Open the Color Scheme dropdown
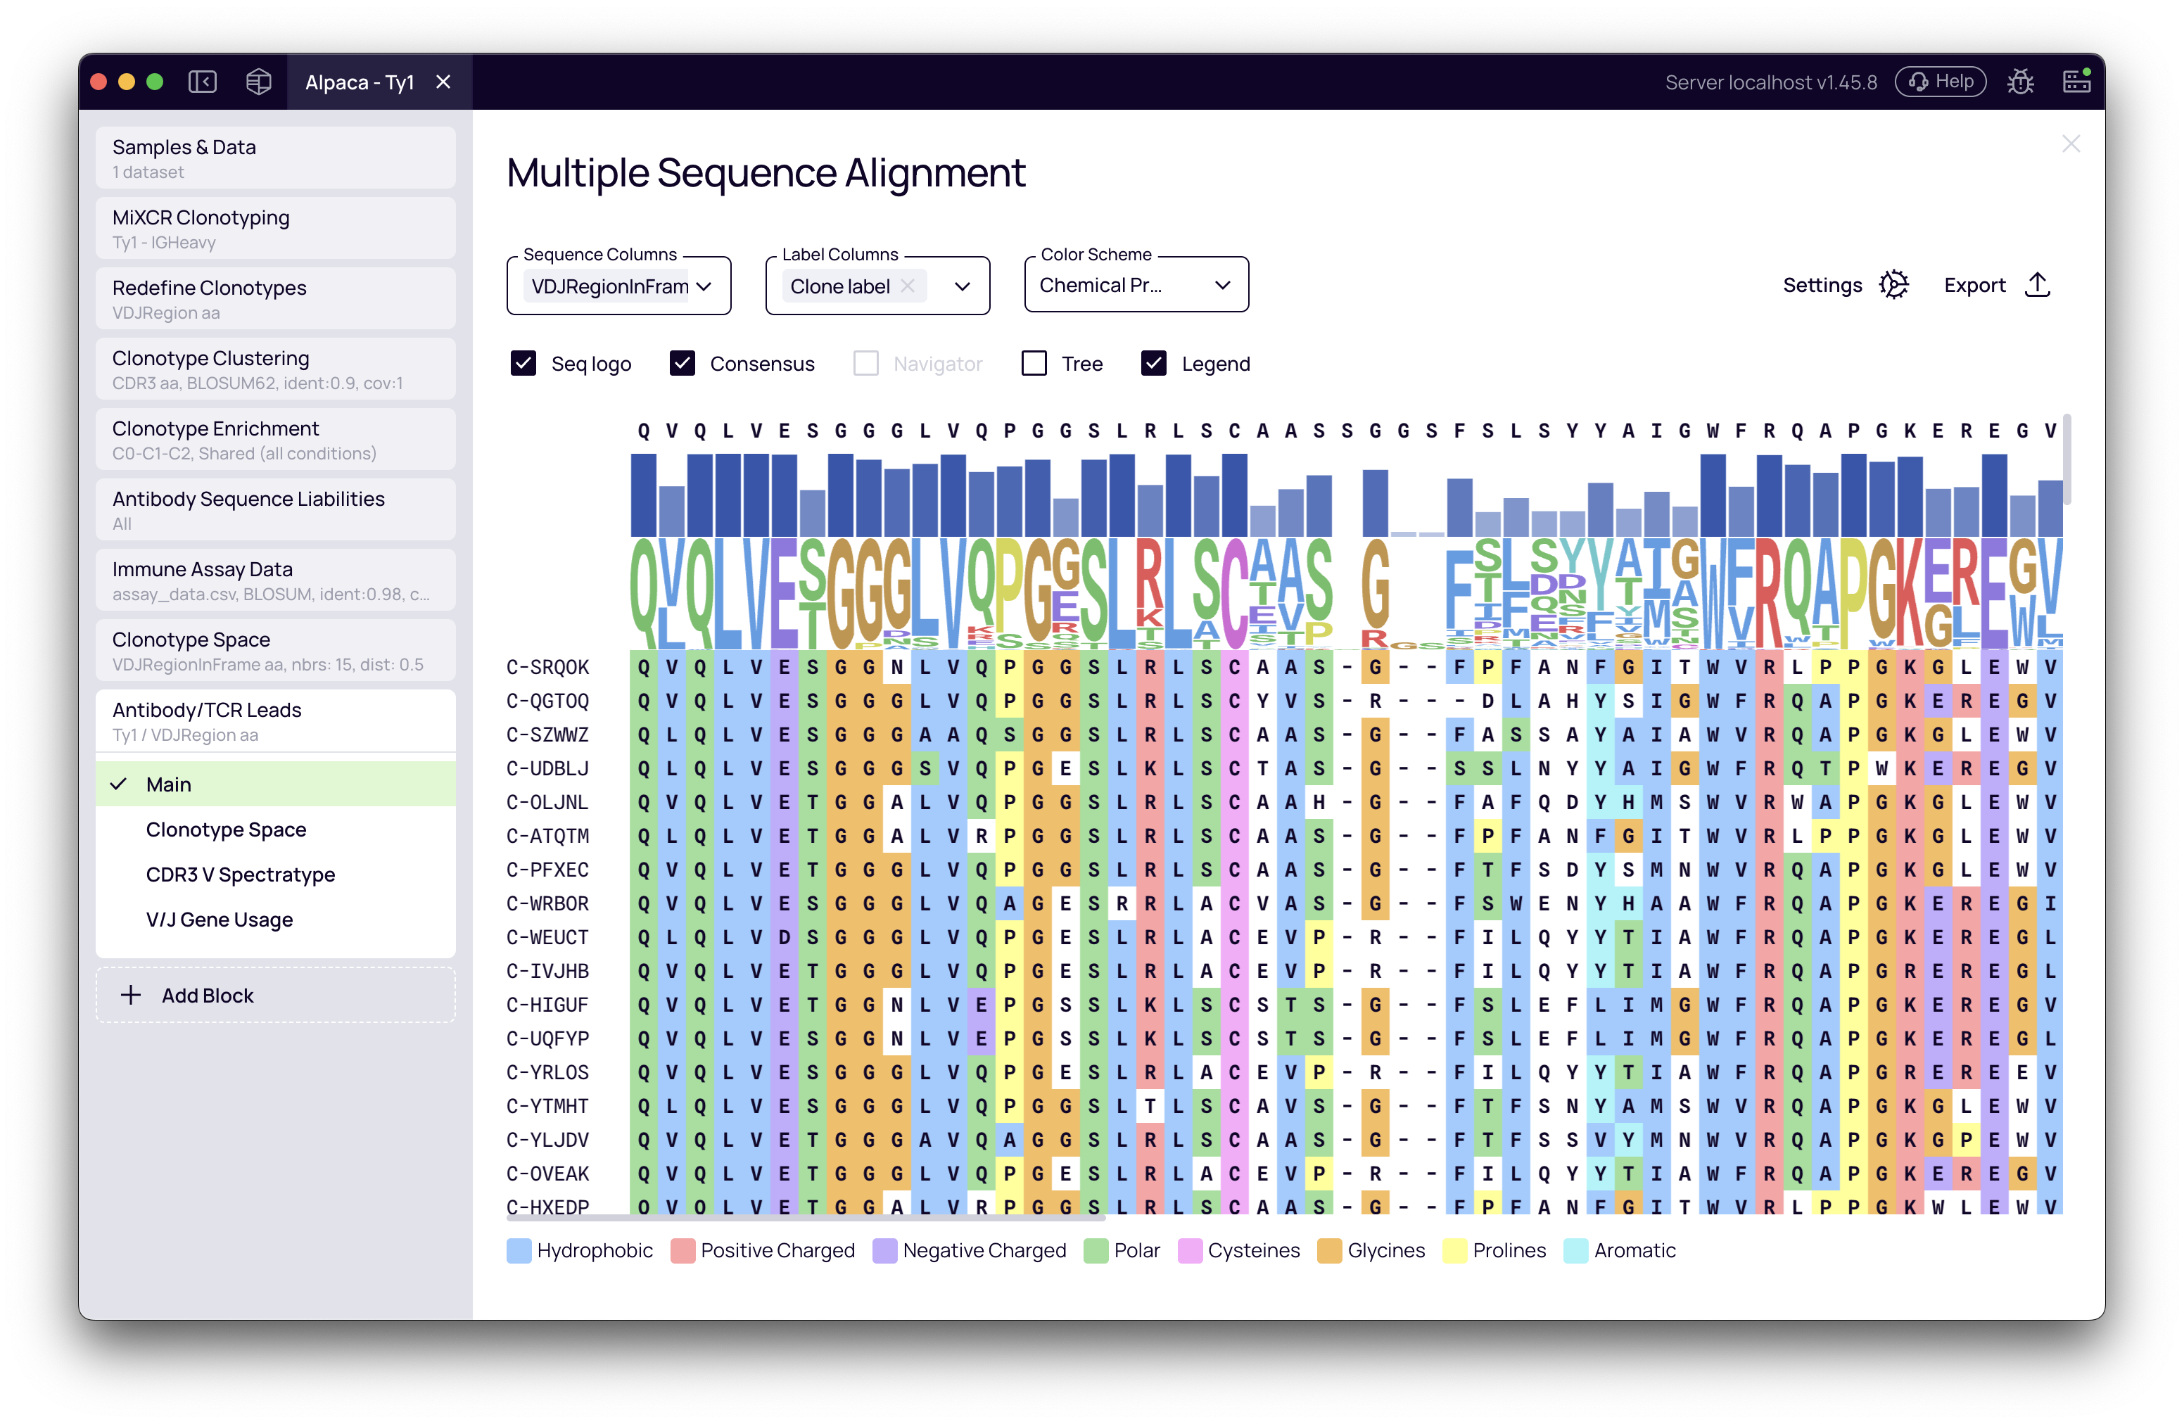 [x=1221, y=286]
